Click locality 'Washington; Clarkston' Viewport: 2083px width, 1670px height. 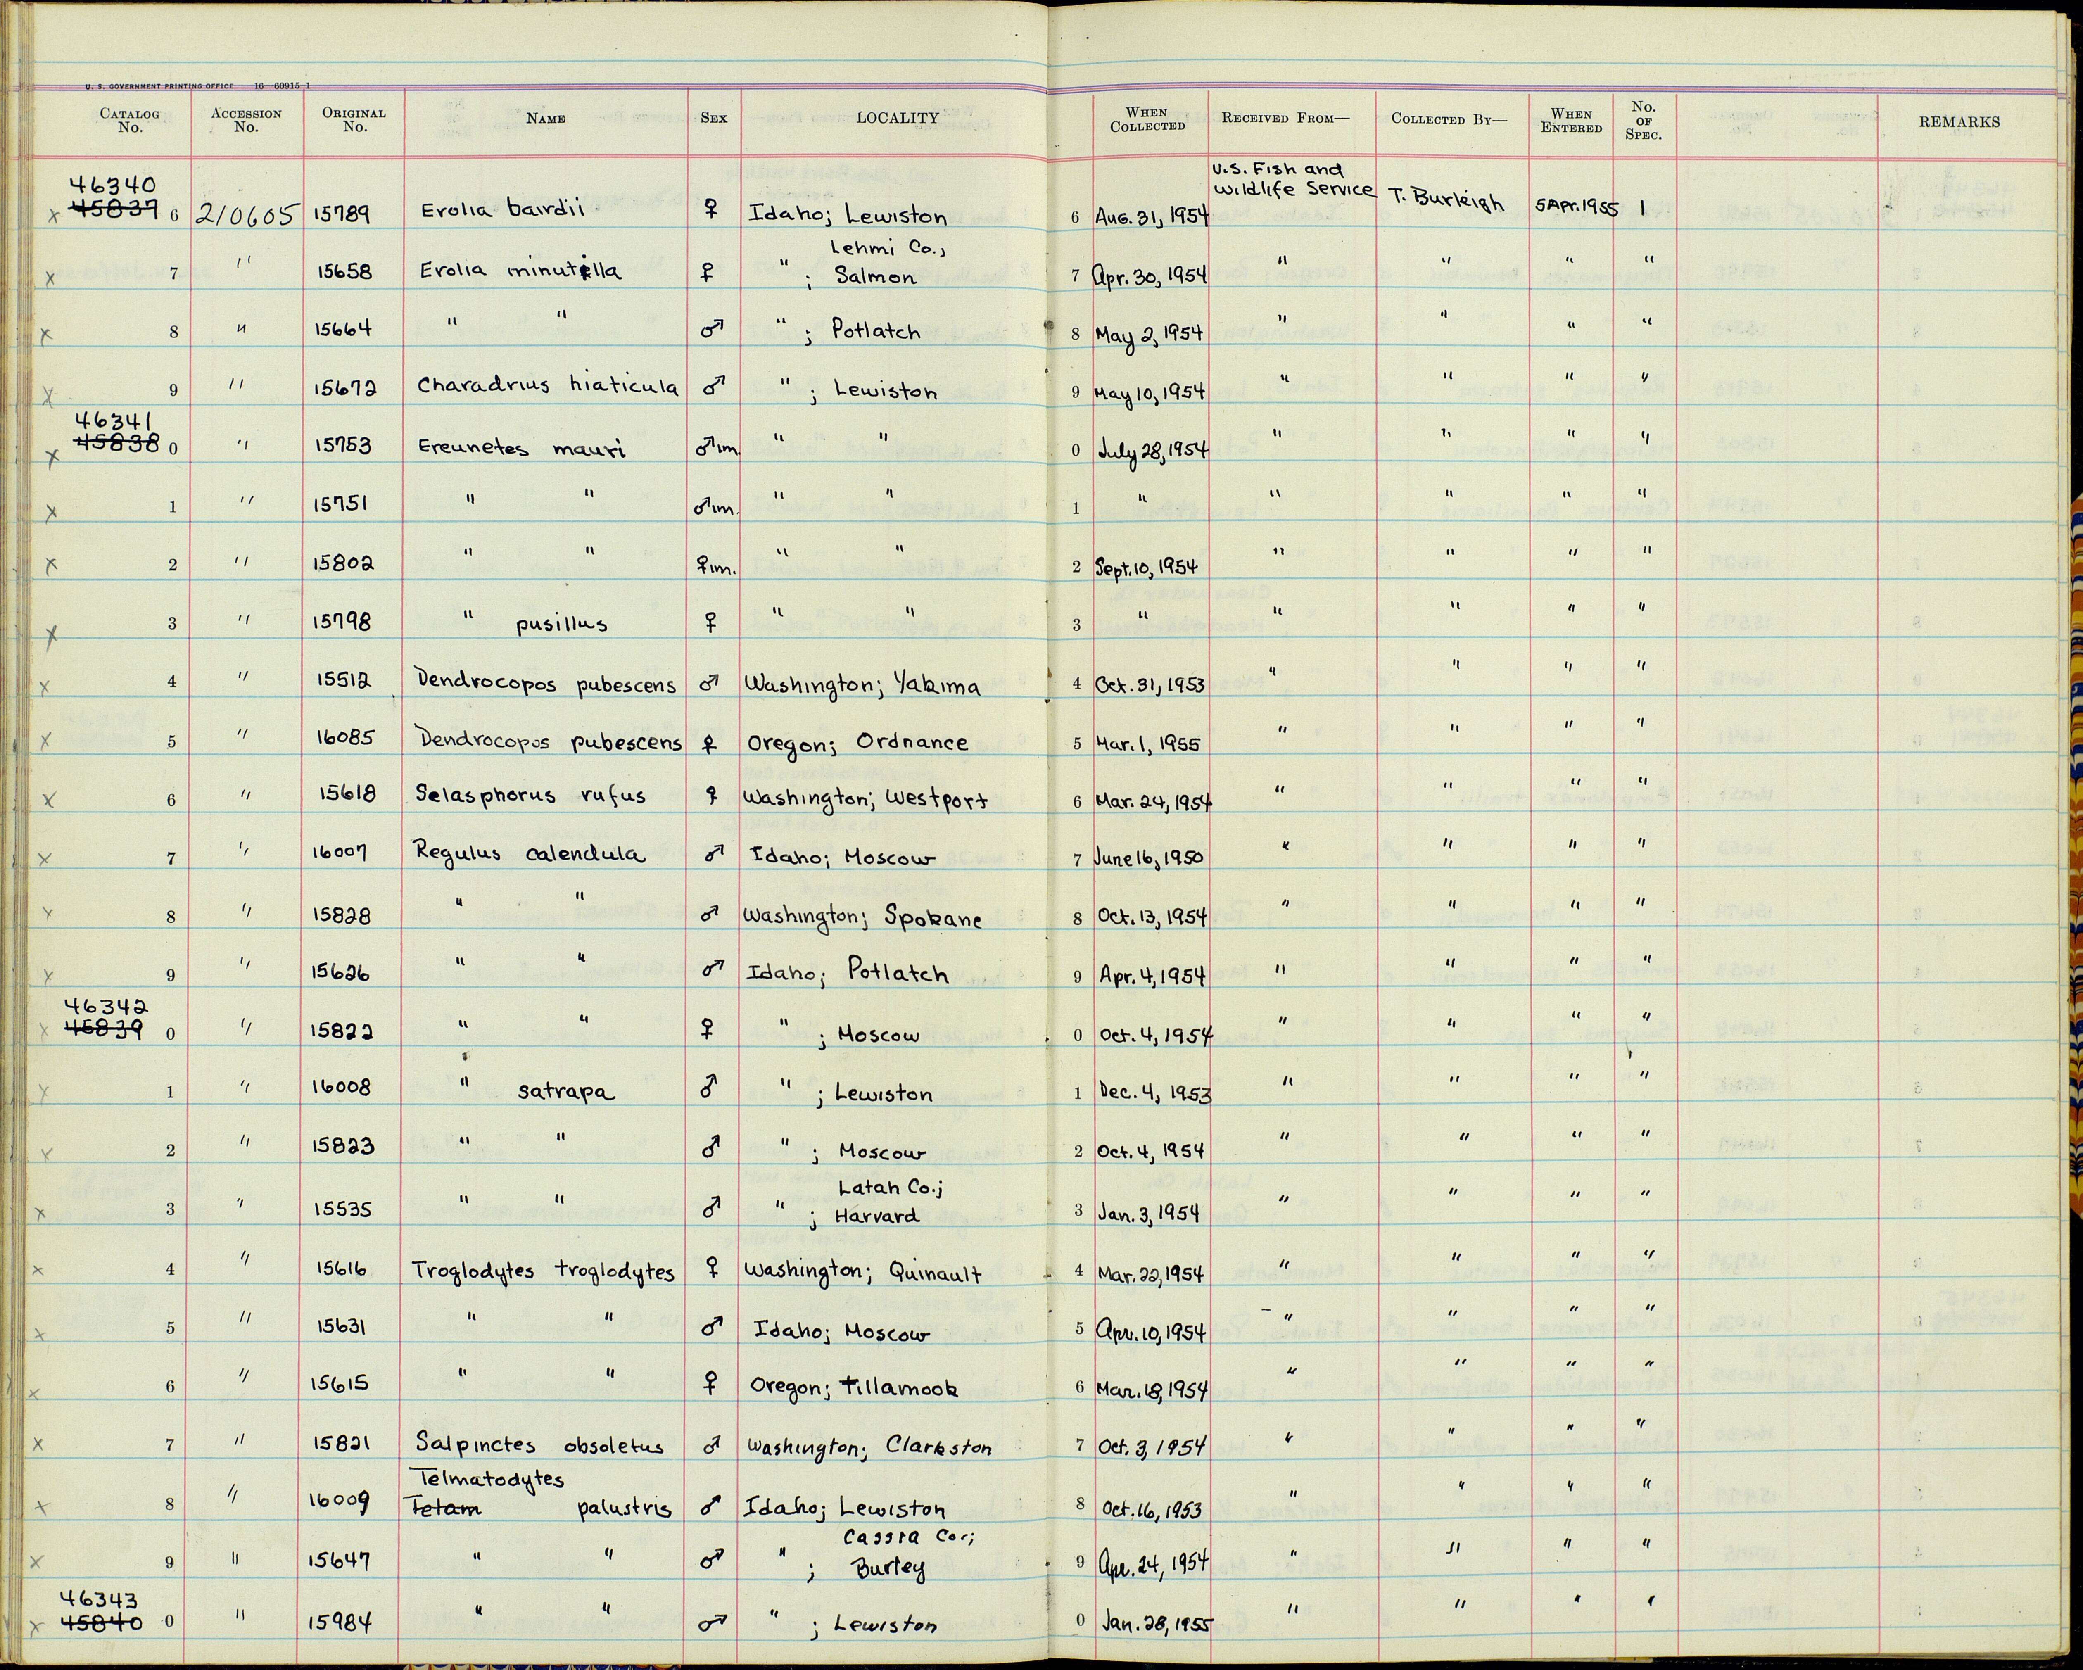tap(869, 1448)
